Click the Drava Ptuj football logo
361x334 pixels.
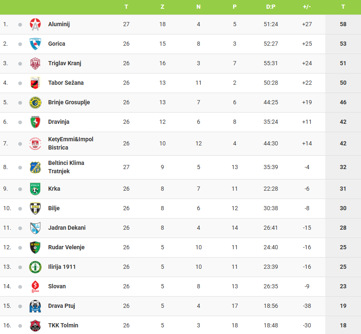[35, 306]
